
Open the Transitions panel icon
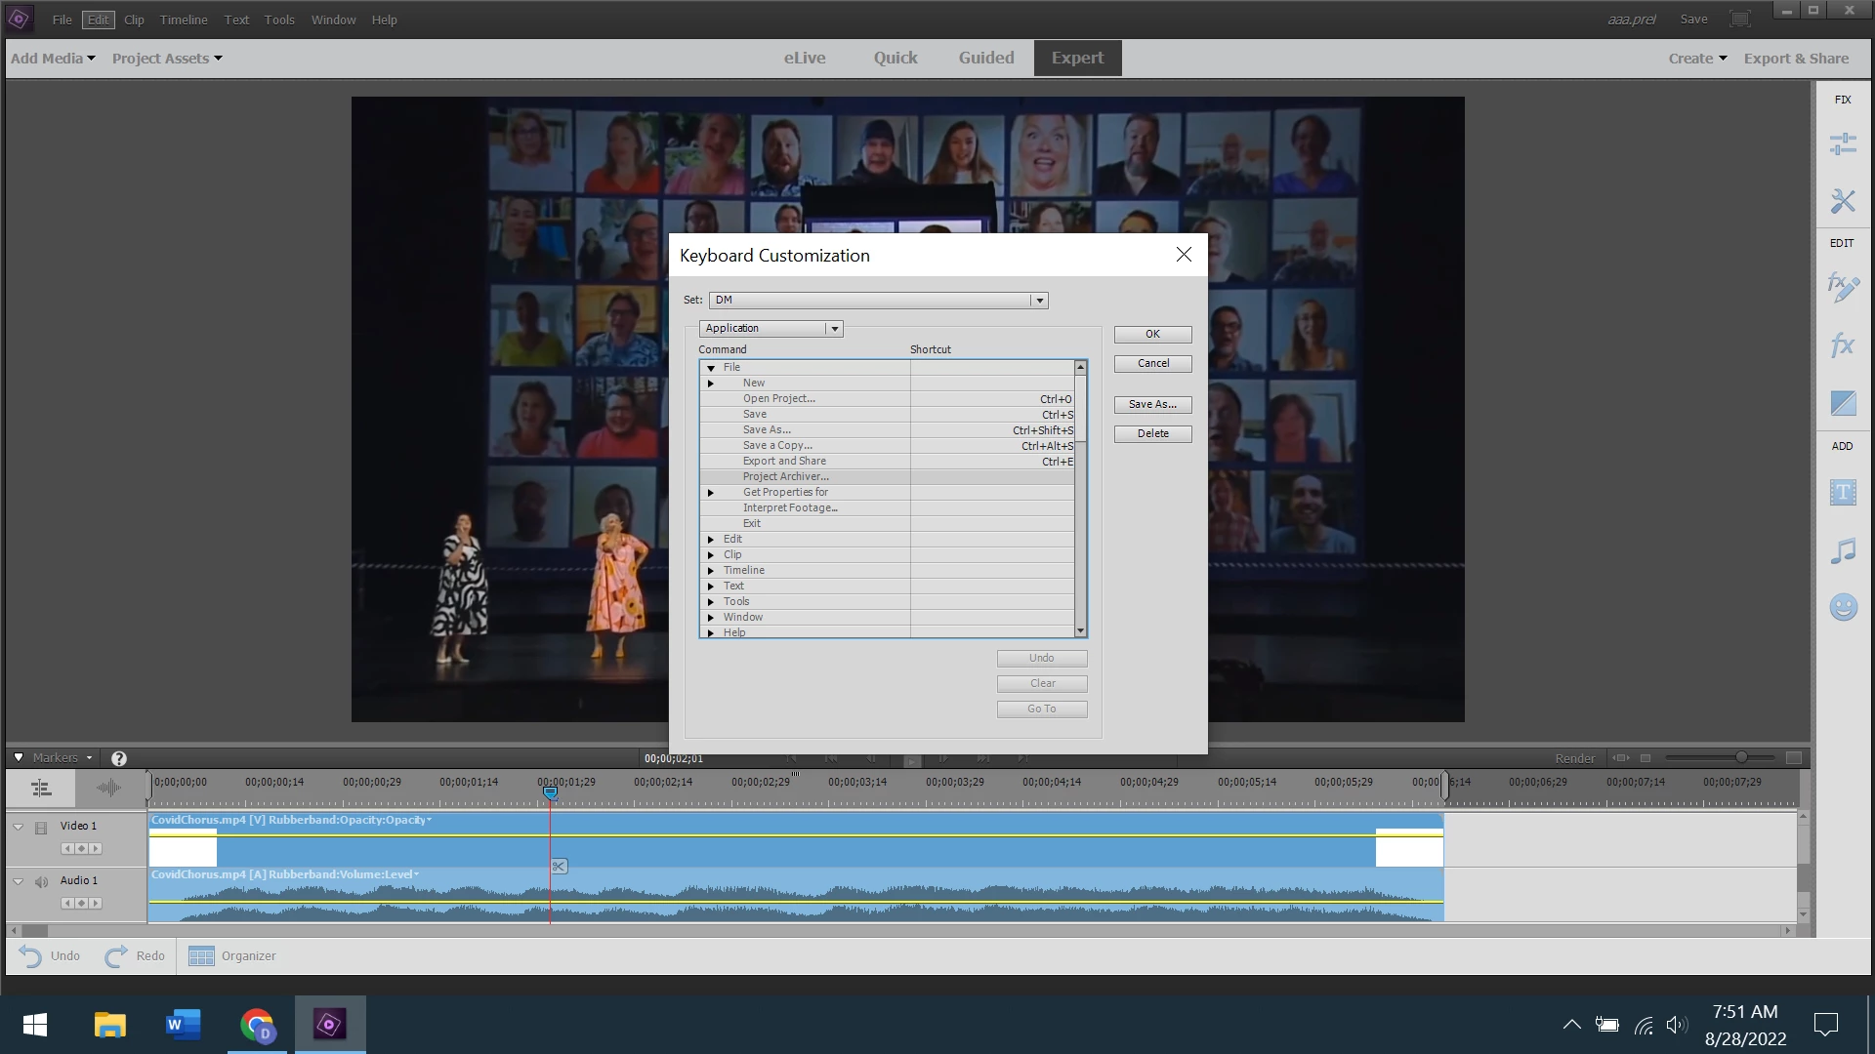(1843, 403)
